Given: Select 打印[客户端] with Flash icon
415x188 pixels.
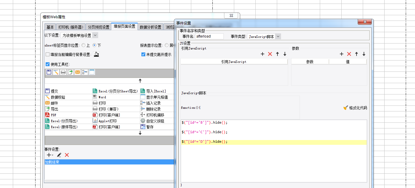Looking at the screenshot, I should [x=106, y=115].
